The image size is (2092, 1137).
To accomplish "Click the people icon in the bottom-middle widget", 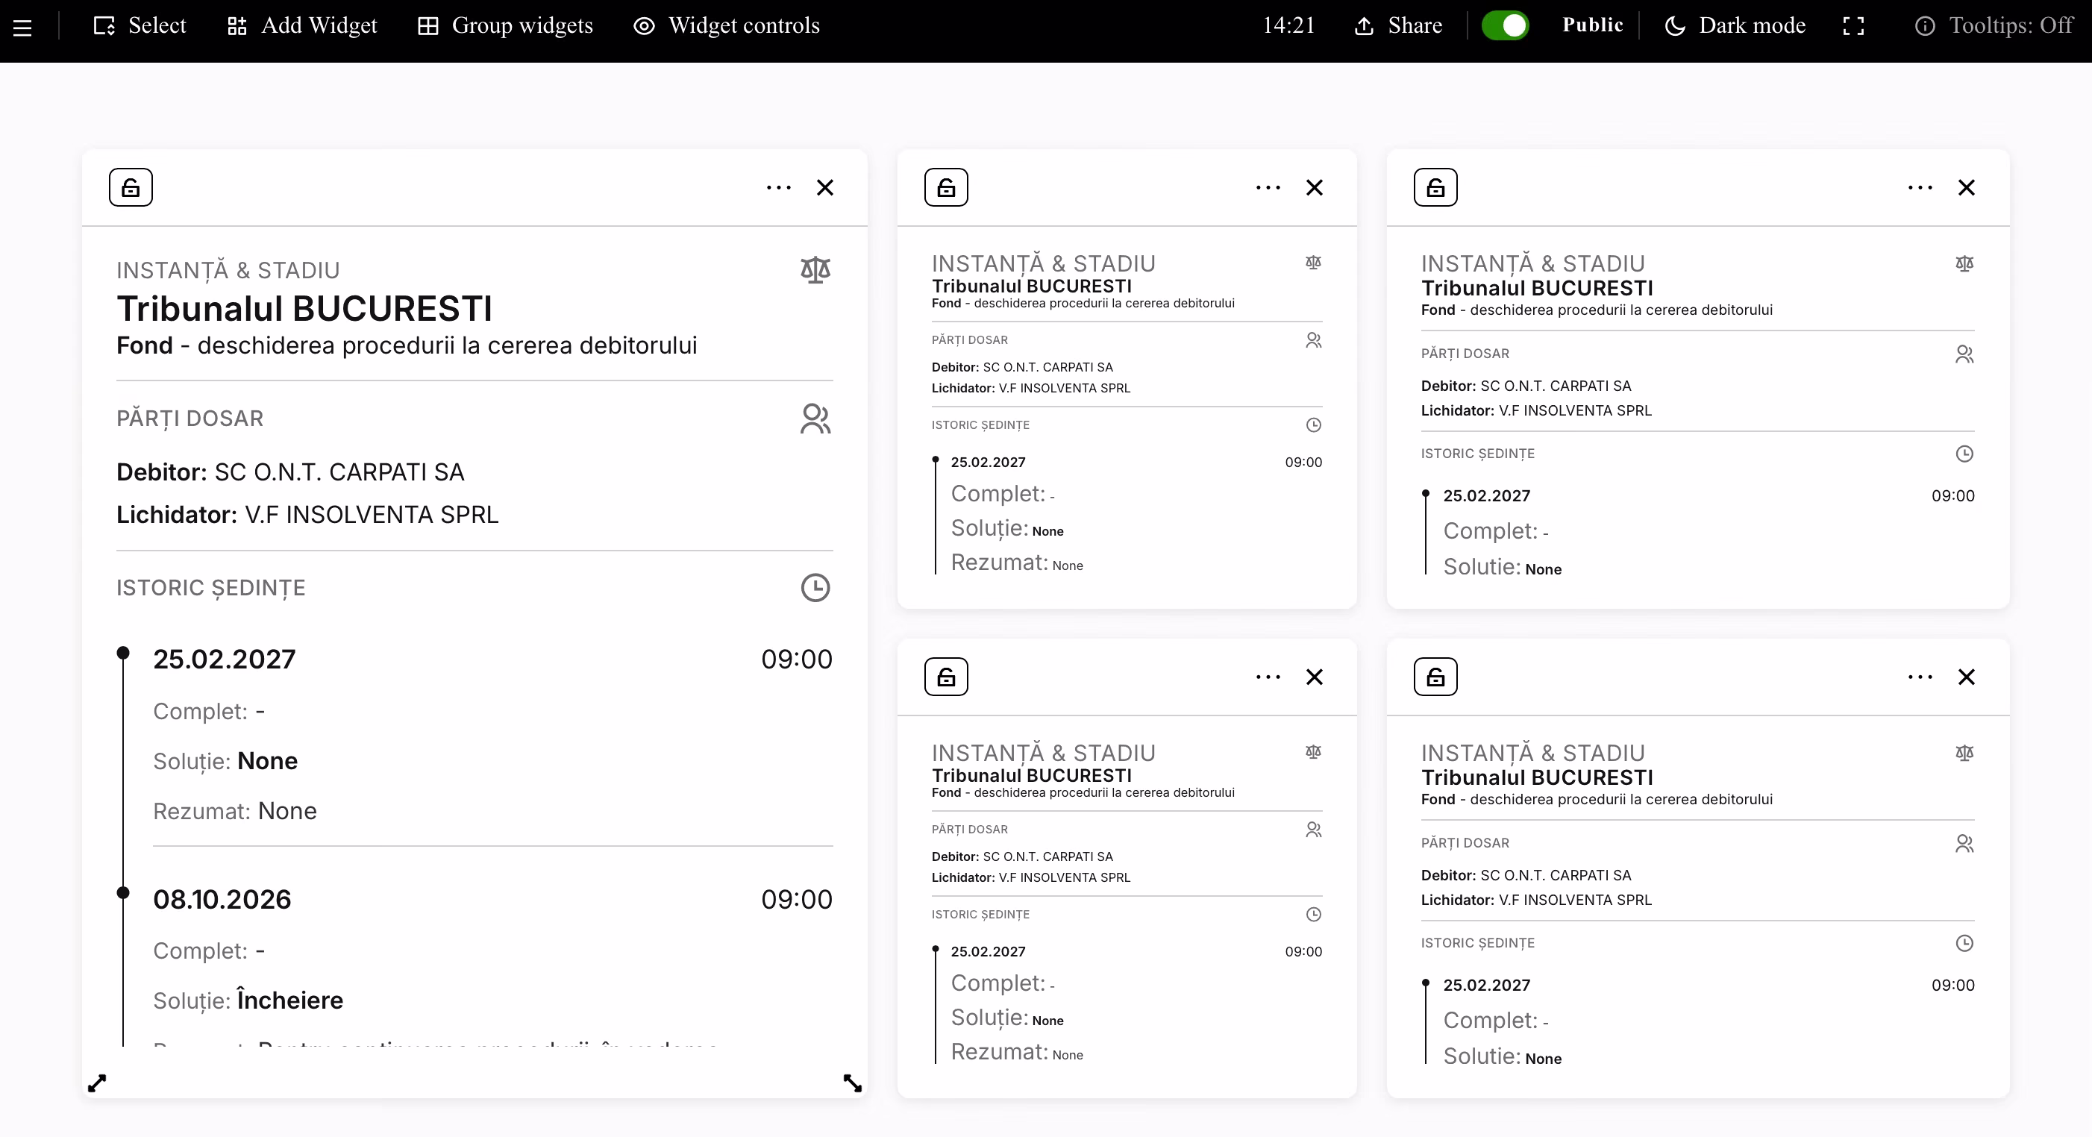I will click(x=1313, y=830).
